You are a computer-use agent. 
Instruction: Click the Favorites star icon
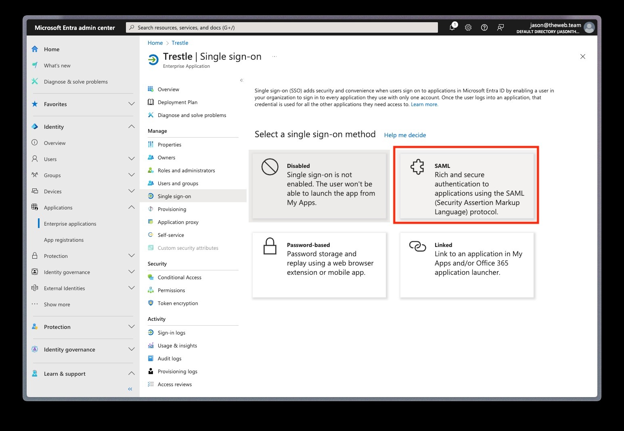[35, 104]
